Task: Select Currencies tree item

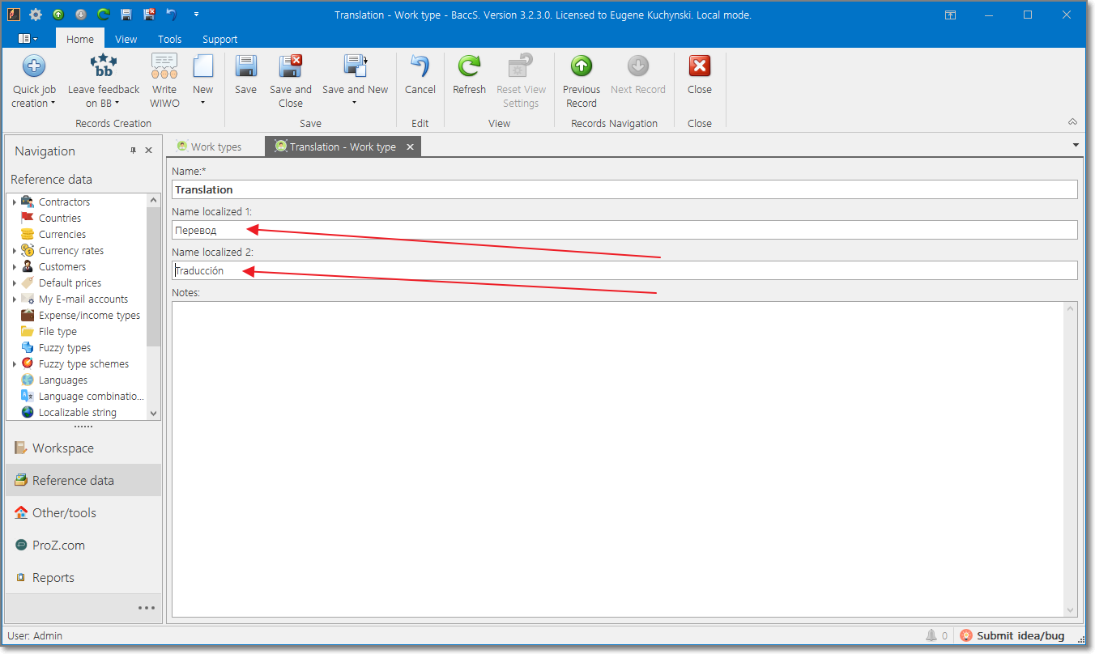Action: click(62, 234)
